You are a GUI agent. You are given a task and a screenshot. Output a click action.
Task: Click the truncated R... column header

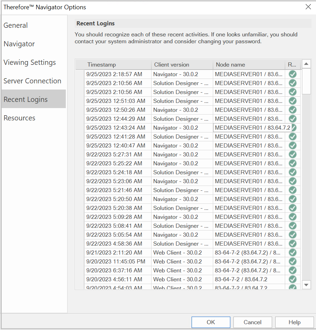click(292, 64)
